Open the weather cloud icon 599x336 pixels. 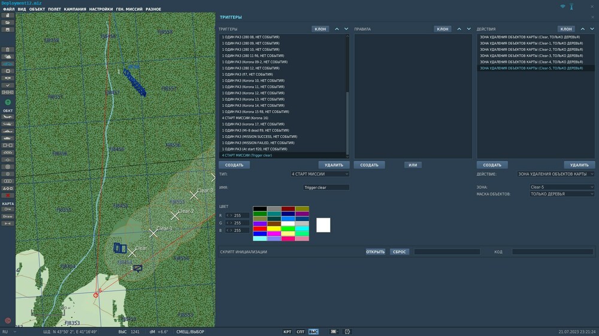point(8,56)
